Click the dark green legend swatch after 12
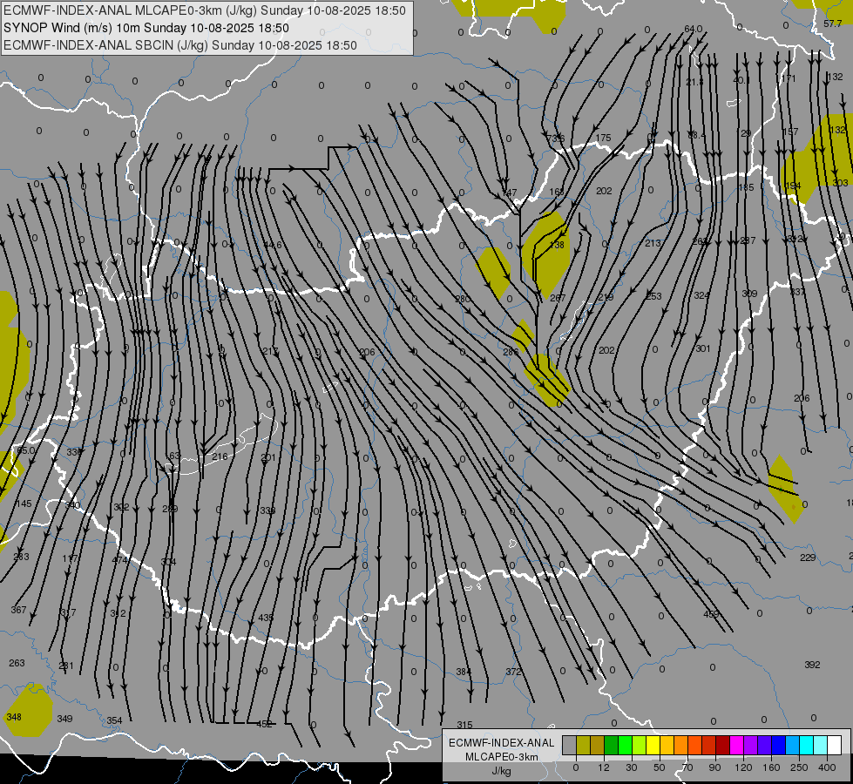 point(612,745)
